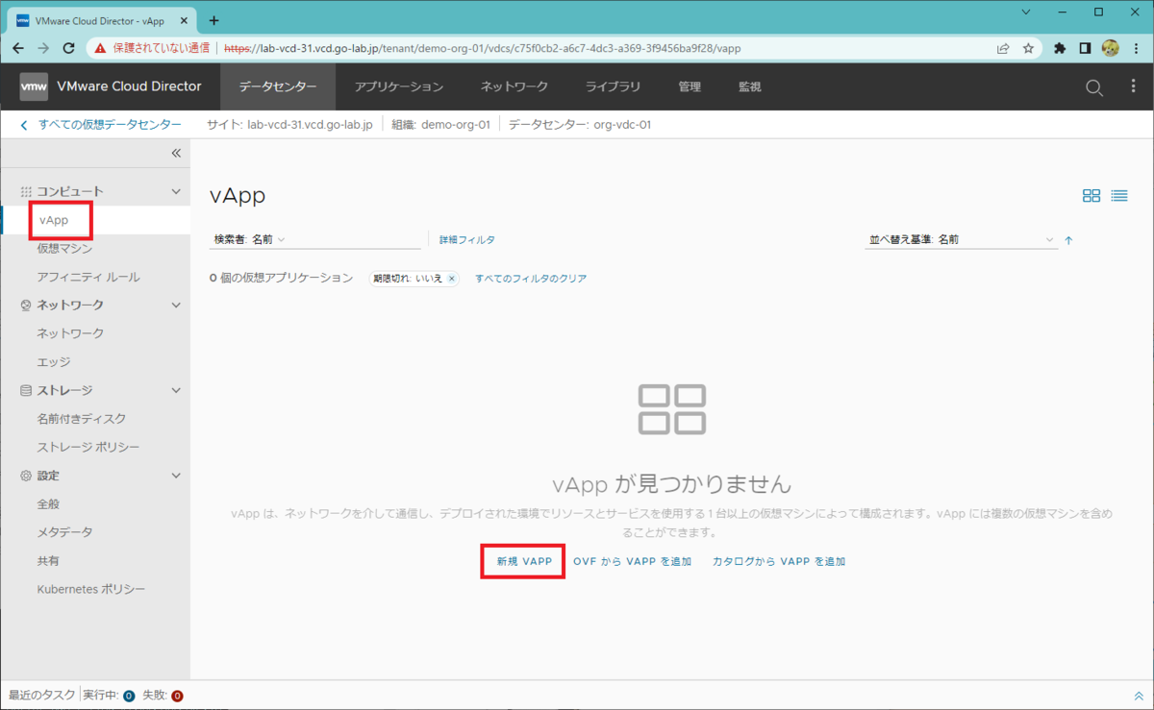Click OVF から VAPP を追加
1154x710 pixels.
[632, 561]
